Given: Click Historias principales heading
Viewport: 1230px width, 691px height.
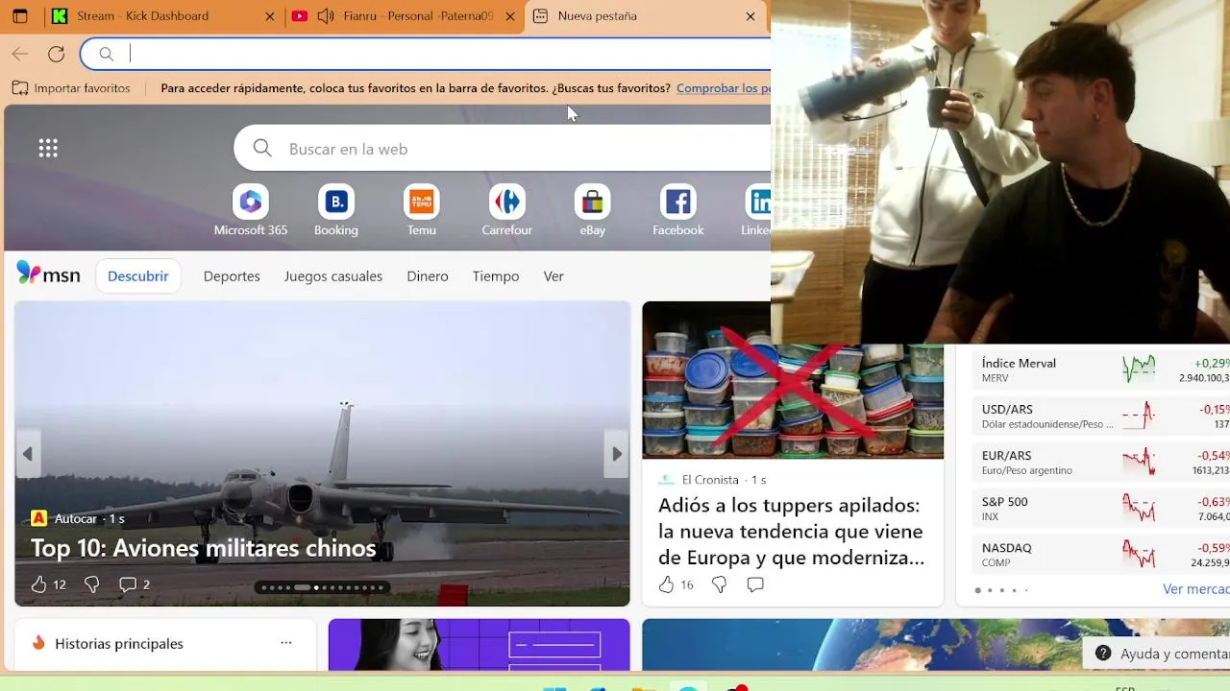Looking at the screenshot, I should click(119, 644).
